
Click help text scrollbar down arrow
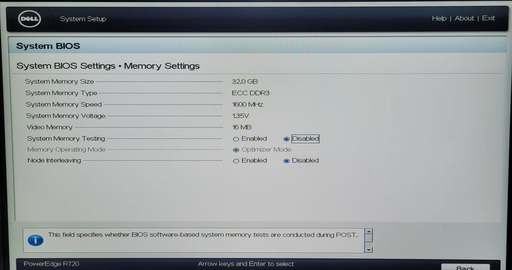click(x=369, y=250)
